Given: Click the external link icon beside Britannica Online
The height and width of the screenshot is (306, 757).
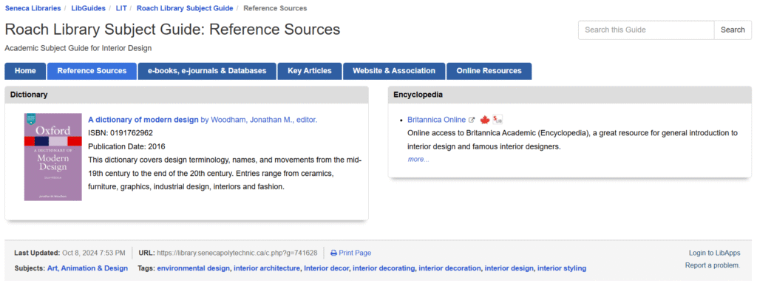Looking at the screenshot, I should [472, 120].
